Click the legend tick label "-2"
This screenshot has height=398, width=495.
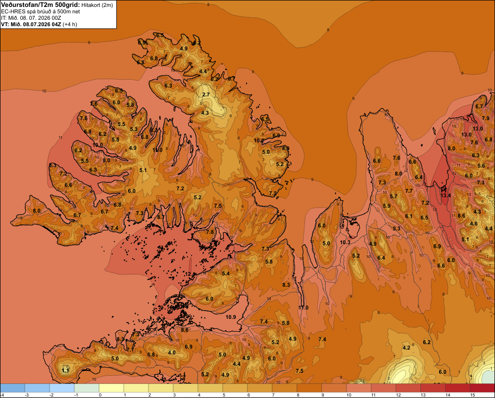tap(51, 395)
